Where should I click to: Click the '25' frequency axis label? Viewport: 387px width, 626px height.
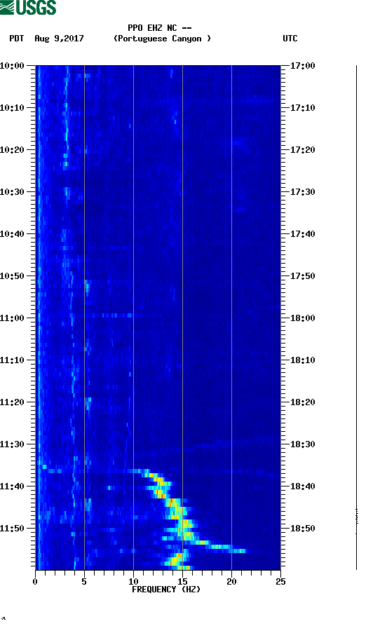pyautogui.click(x=280, y=581)
